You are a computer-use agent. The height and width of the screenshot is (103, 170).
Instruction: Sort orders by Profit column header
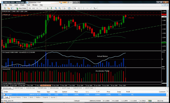click(128, 92)
